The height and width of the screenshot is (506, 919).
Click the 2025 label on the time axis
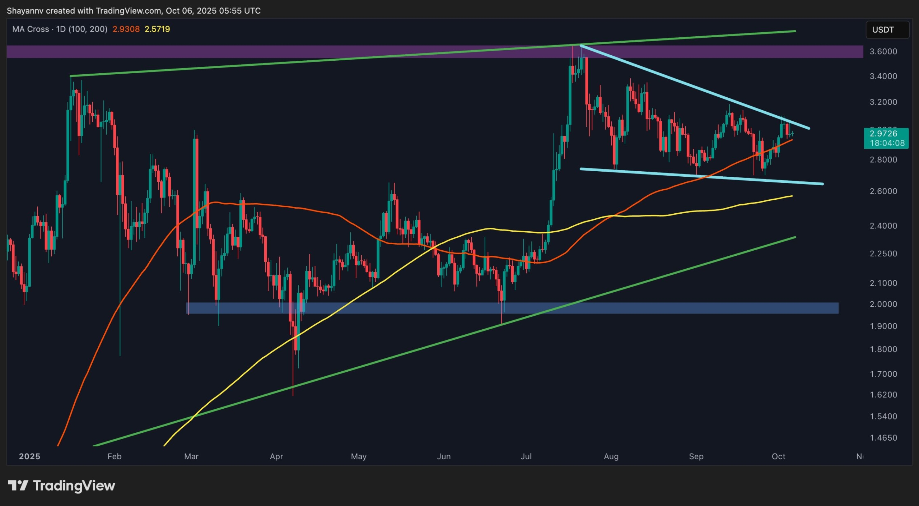[x=29, y=456]
